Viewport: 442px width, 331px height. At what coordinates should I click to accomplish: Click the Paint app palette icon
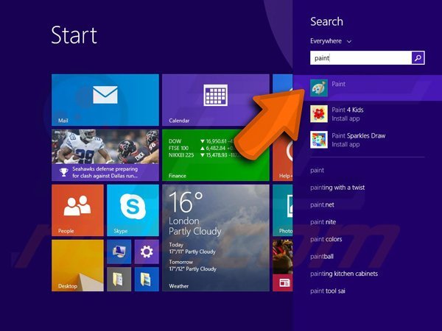click(319, 88)
